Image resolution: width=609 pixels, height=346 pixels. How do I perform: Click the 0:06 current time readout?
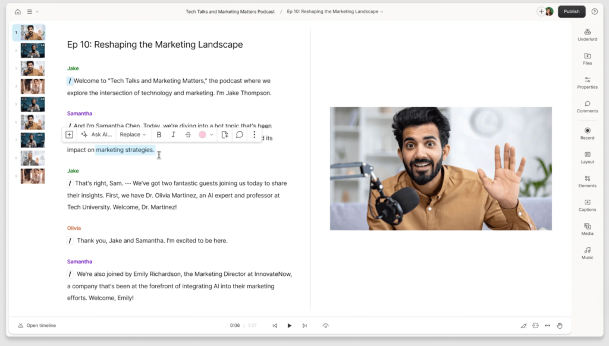[234, 325]
